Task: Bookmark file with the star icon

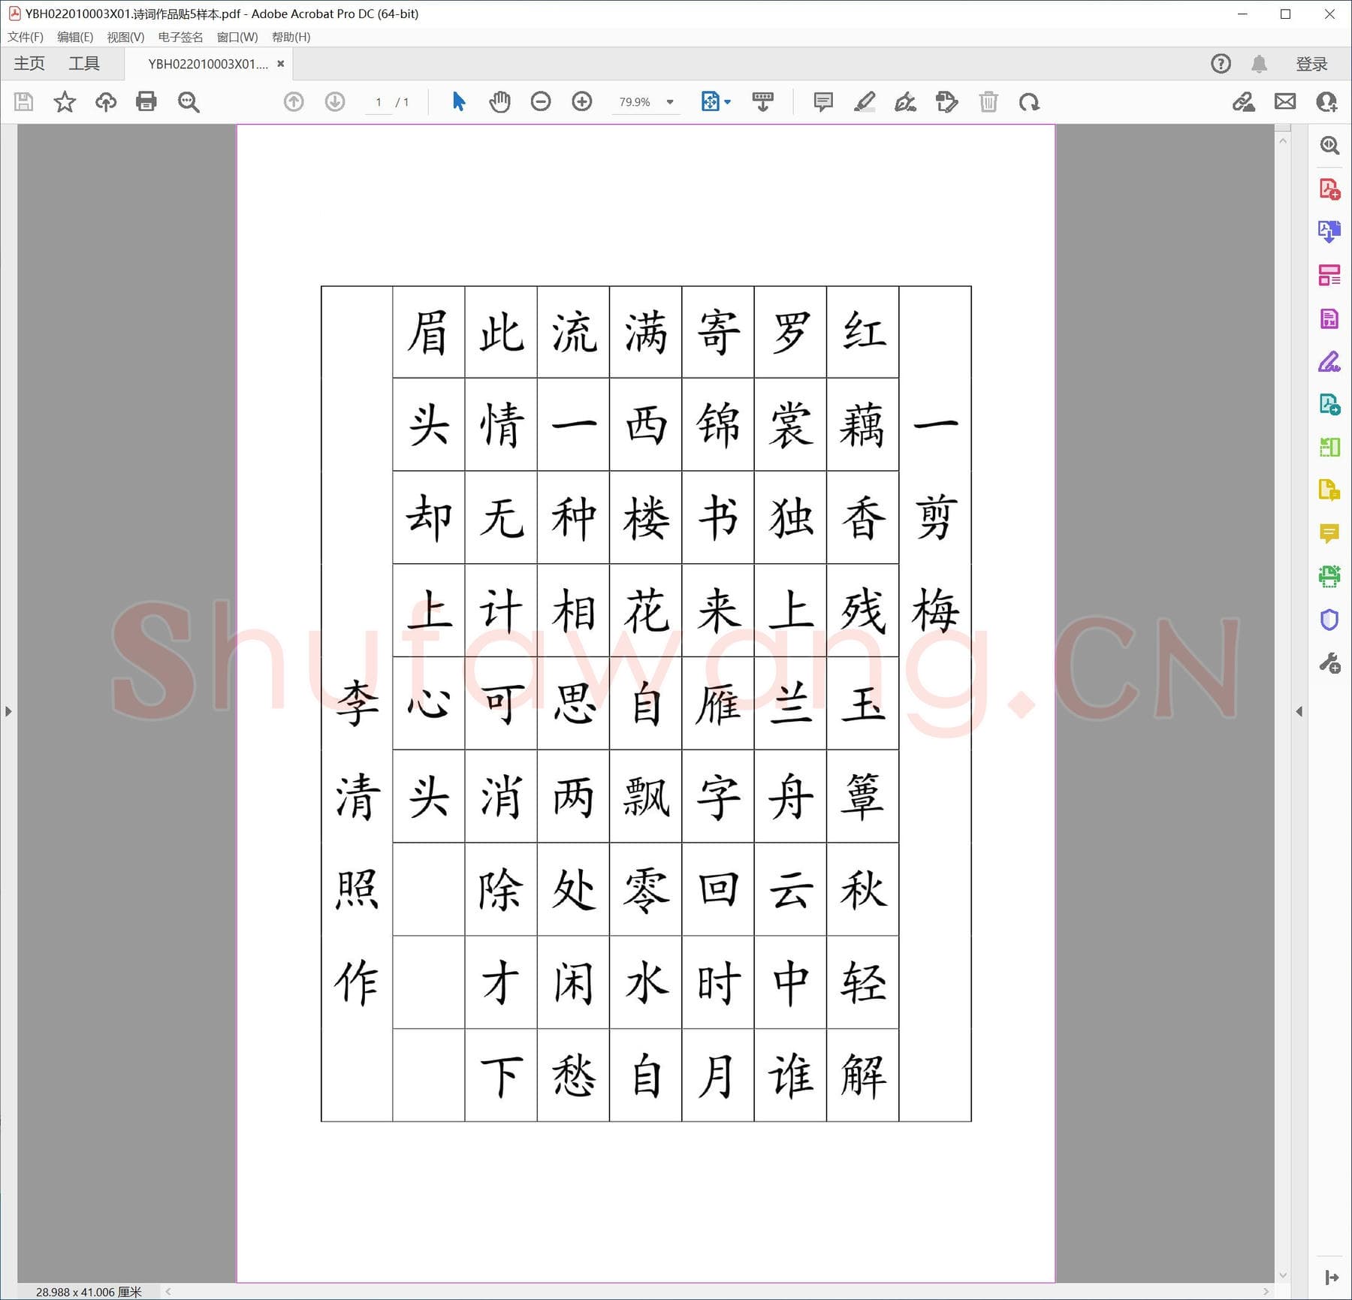Action: [x=65, y=101]
